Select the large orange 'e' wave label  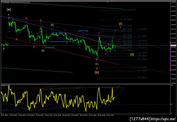[97, 68]
